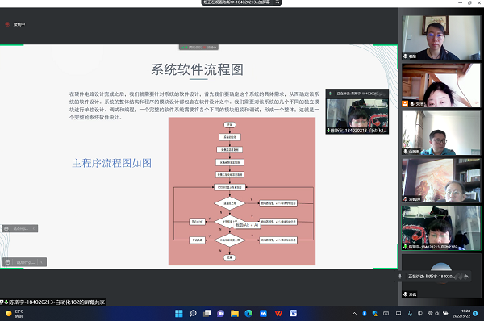484x321 pixels.
Task: Switch to Tencent Meeting taskbar icon
Action: [x=263, y=314]
